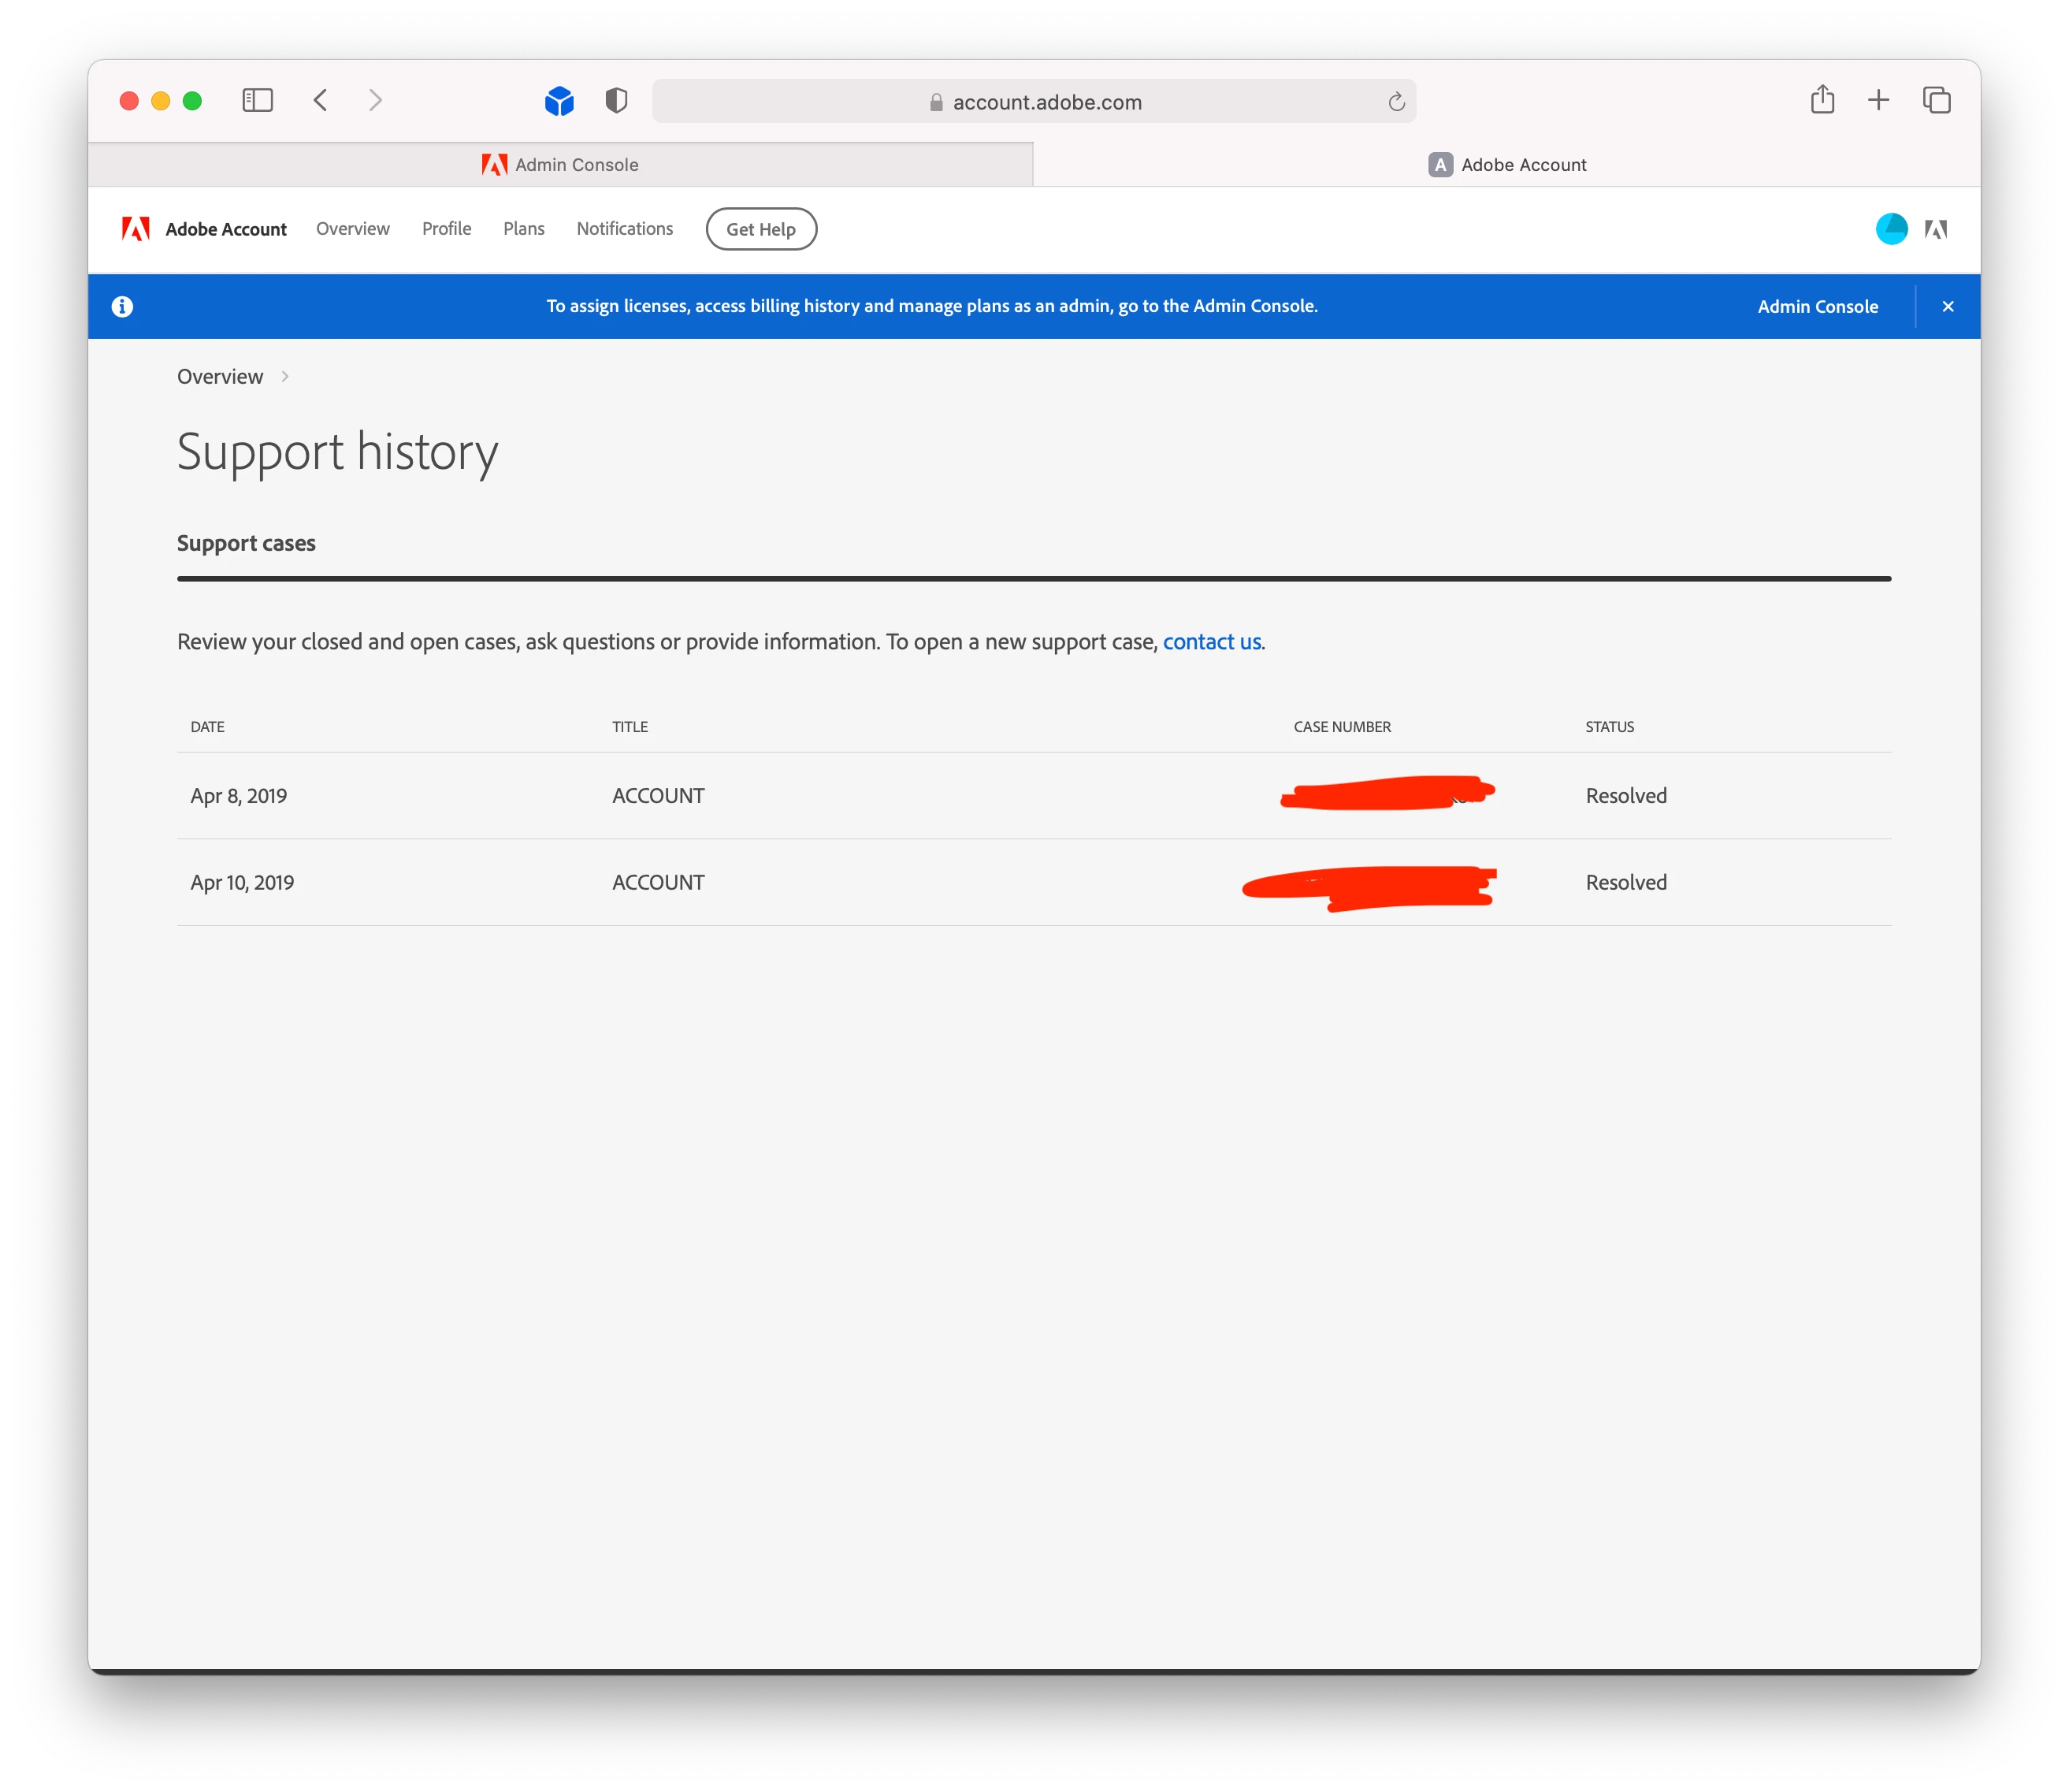Click the Adobe logo at top right
This screenshot has height=1792, width=2069.
1936,229
